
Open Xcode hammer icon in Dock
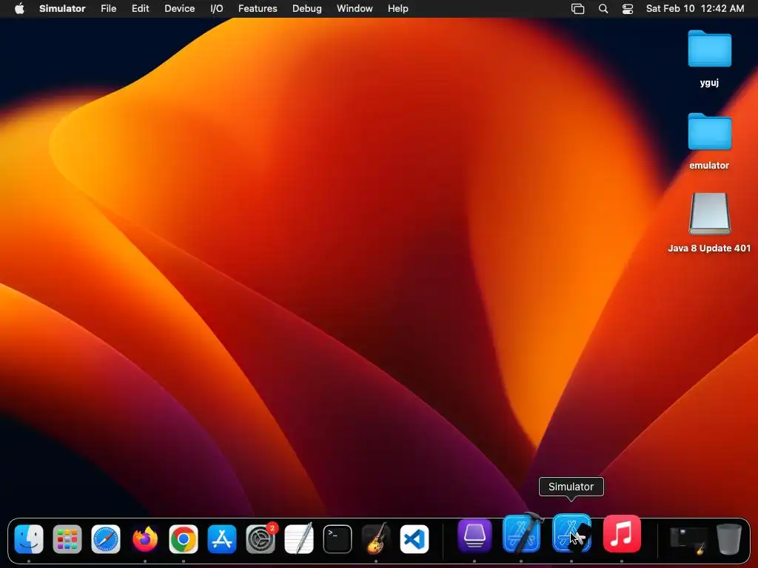pos(522,534)
